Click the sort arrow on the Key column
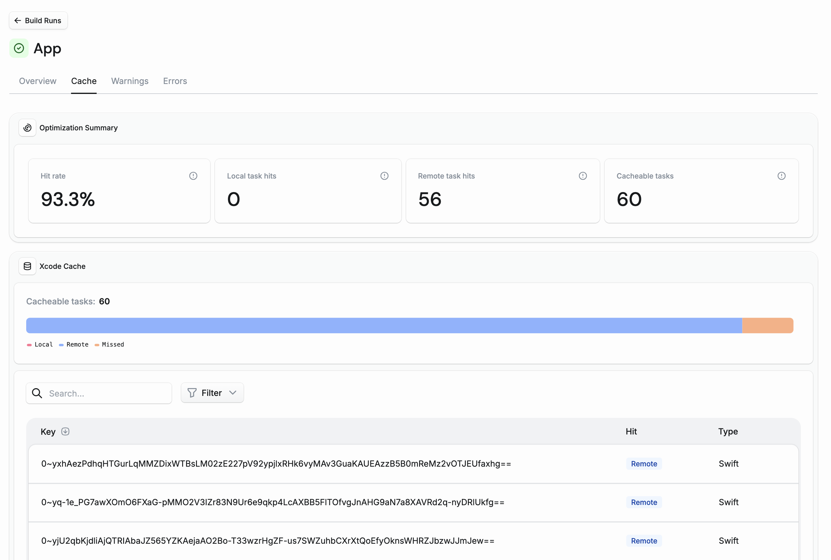The image size is (831, 560). (65, 431)
